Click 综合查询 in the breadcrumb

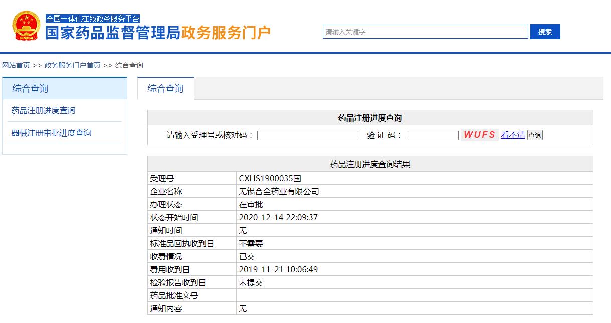tap(129, 65)
